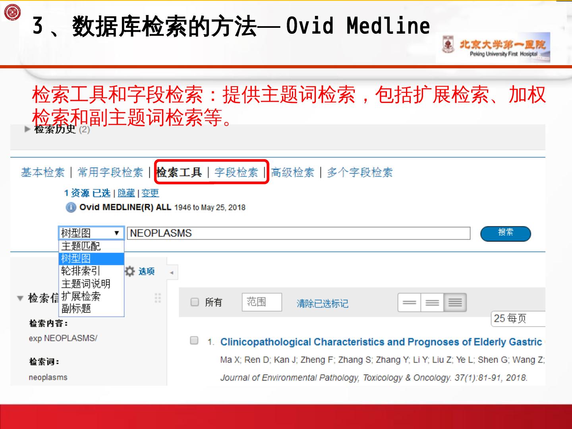Choose the highlighted 树型图 option in the list
572x429 pixels.
91,259
